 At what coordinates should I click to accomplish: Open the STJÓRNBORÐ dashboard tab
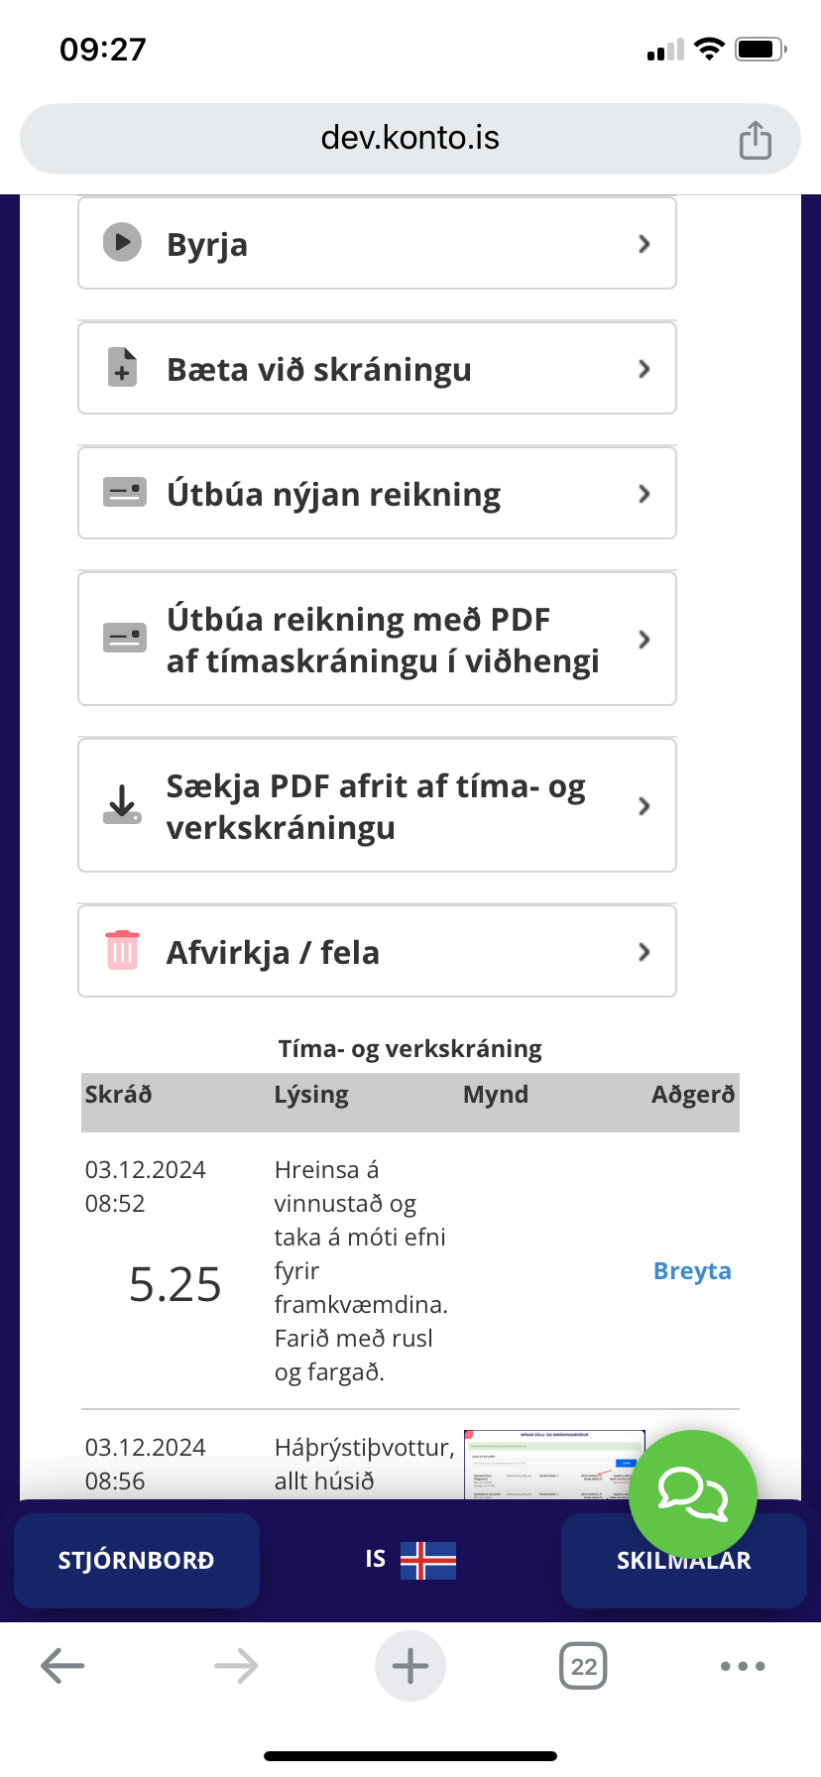click(x=137, y=1561)
